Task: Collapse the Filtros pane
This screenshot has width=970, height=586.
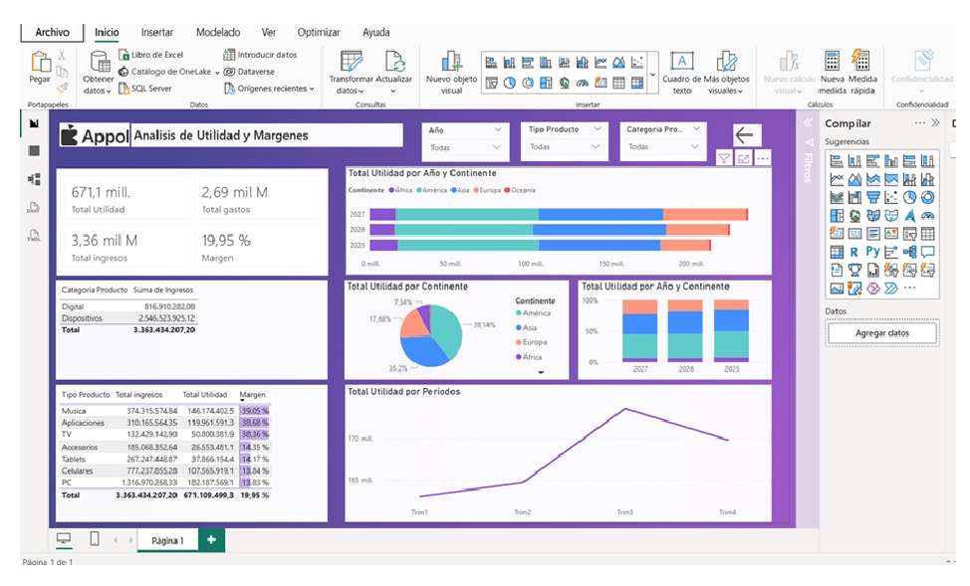Action: [808, 123]
